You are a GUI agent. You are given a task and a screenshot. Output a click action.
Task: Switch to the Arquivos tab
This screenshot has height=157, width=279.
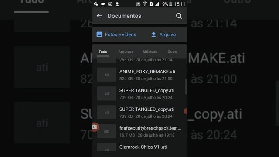coord(126,51)
